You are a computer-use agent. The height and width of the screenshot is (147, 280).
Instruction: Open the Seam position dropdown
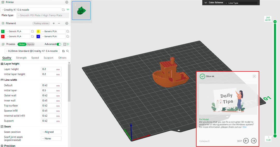[x=51, y=132]
